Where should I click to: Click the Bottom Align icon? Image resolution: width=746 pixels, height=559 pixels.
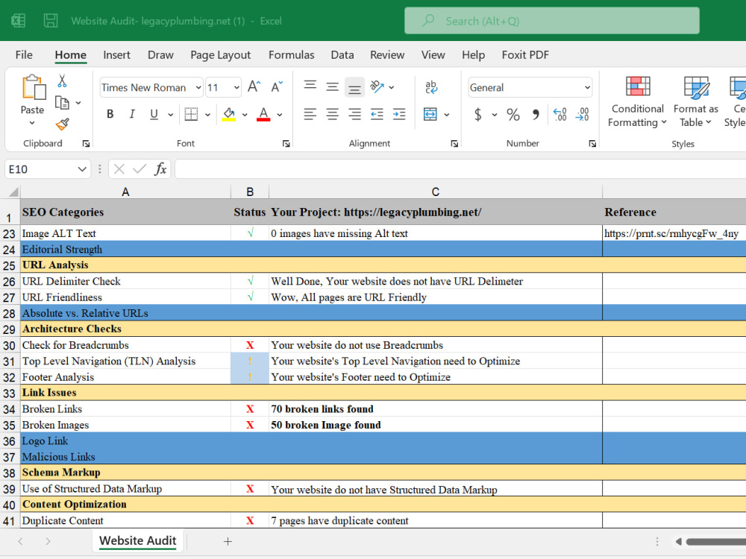pyautogui.click(x=354, y=87)
